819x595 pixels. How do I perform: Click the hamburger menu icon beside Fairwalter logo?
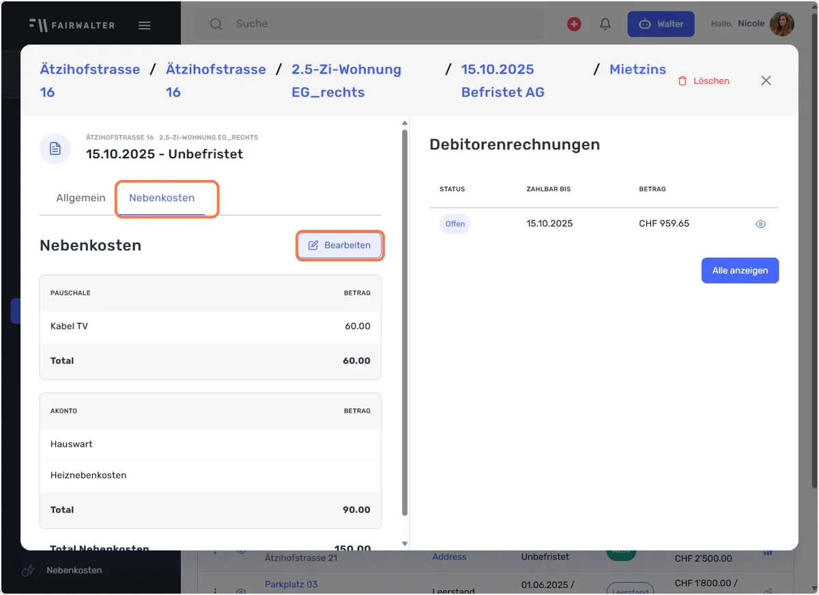pos(144,25)
